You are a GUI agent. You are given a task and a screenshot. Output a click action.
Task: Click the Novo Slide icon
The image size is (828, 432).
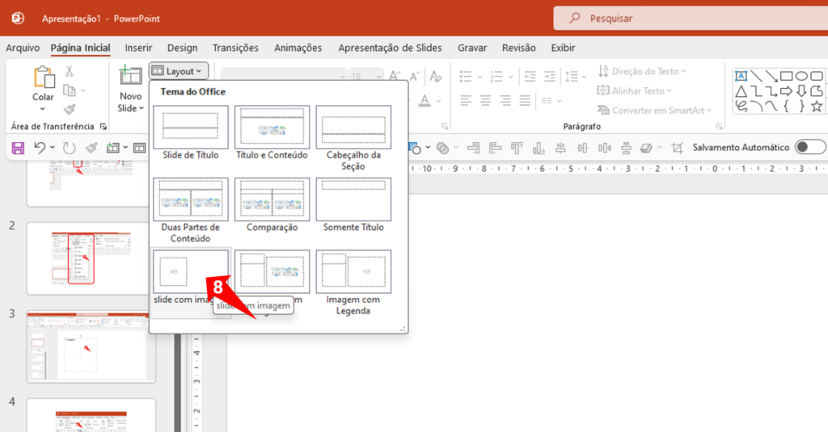tap(130, 77)
